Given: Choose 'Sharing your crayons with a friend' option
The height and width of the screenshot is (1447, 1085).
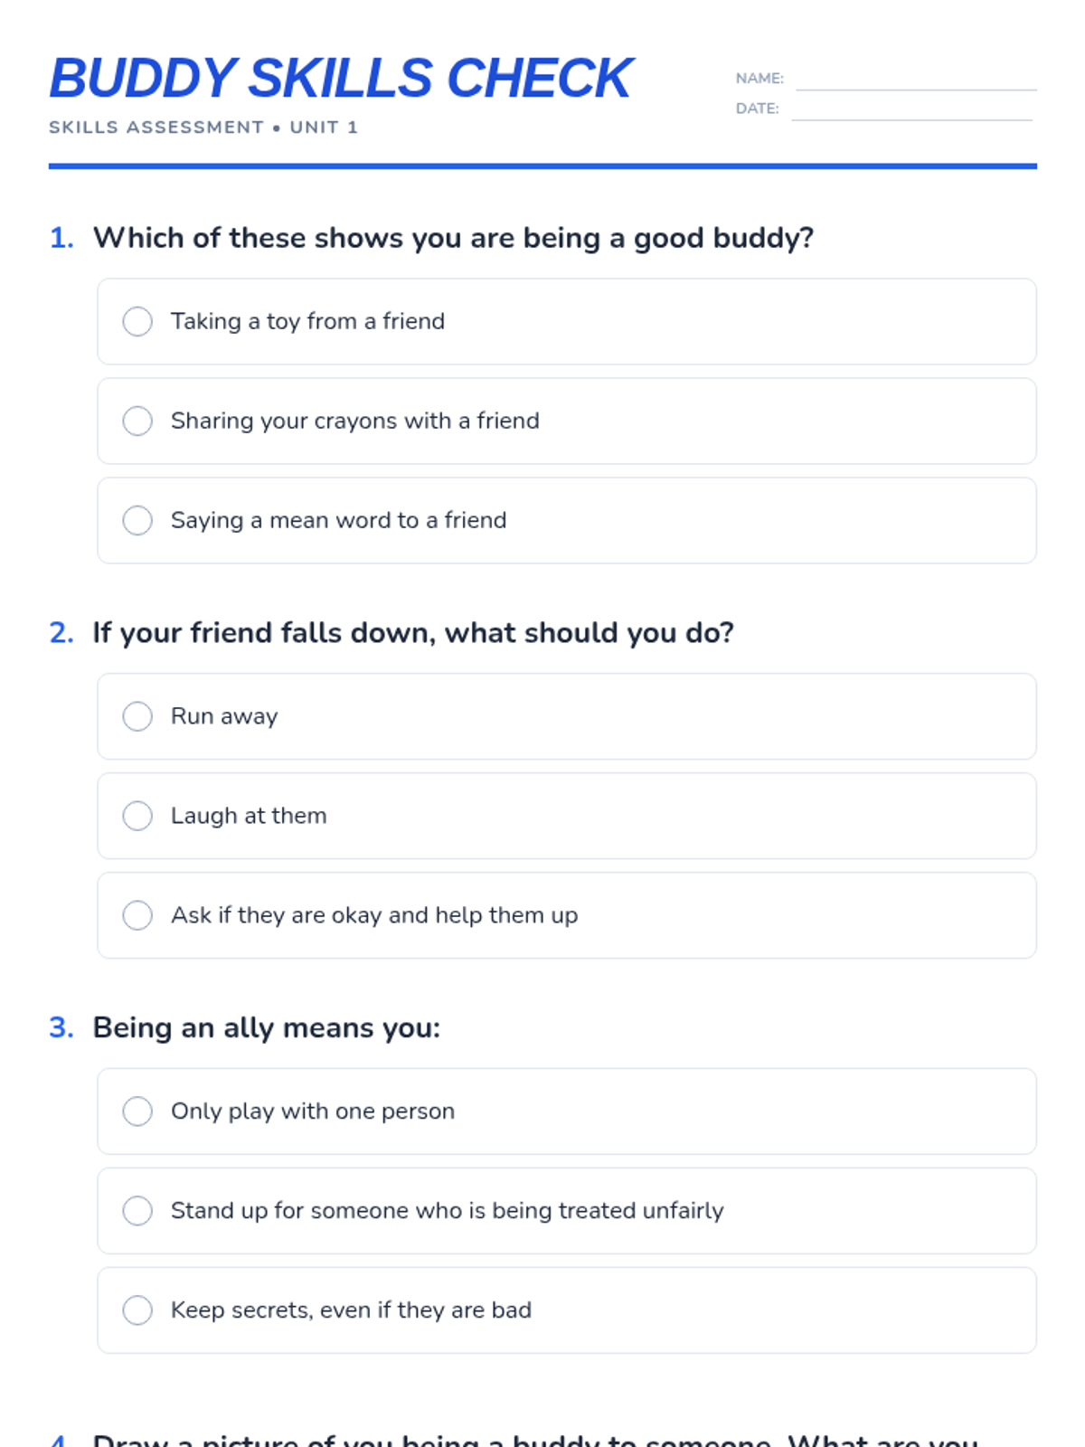Looking at the screenshot, I should click(x=137, y=421).
